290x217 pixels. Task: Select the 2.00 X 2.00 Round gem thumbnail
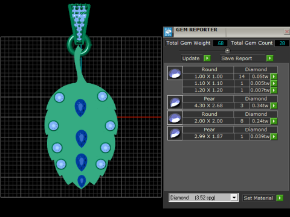175,118
